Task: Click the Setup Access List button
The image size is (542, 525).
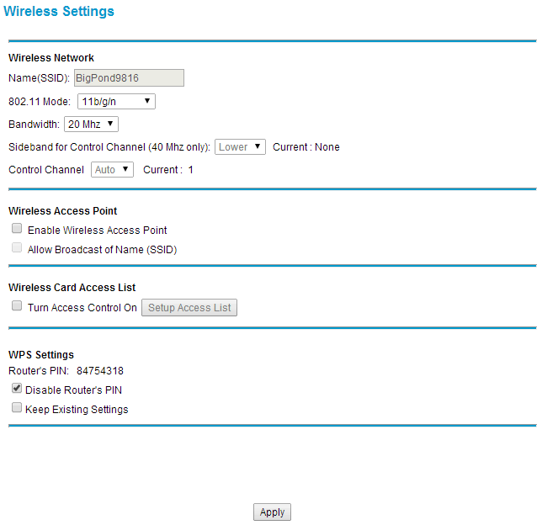Action: [x=189, y=308]
